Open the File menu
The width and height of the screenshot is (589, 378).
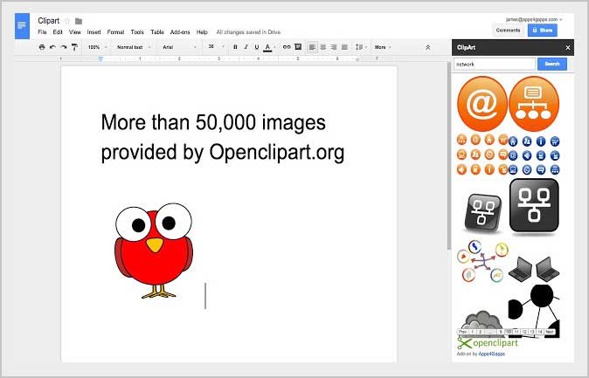pyautogui.click(x=43, y=32)
